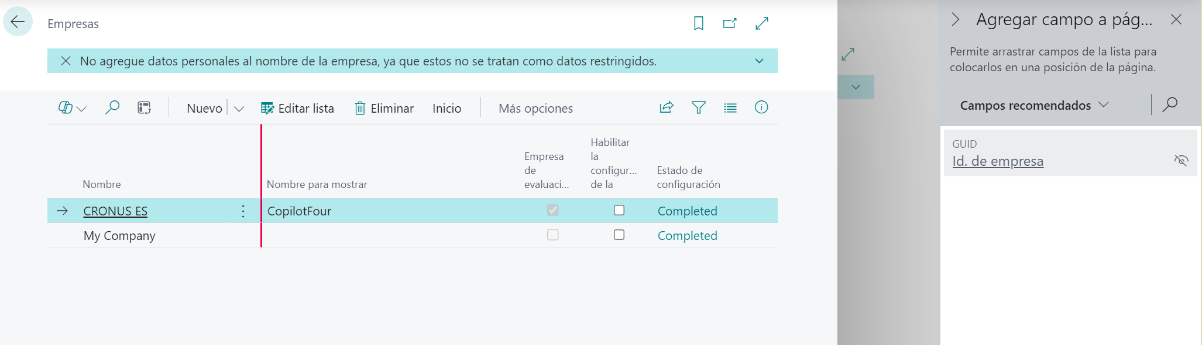The image size is (1202, 345).
Task: Open the Campos recomendados dropdown
Action: (1033, 105)
